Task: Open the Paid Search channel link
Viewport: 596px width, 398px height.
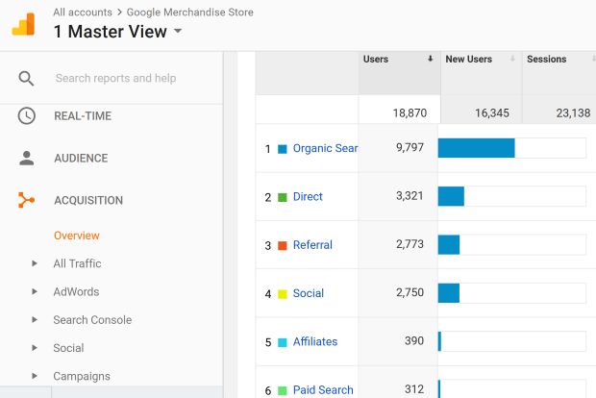Action: [x=323, y=389]
